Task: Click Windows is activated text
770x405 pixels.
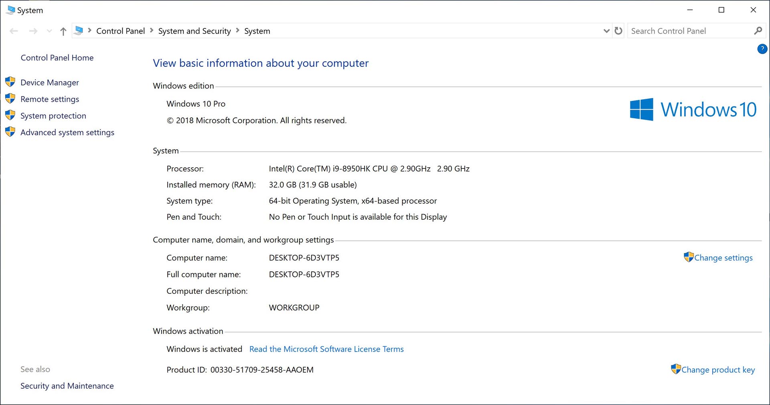Action: click(x=204, y=349)
